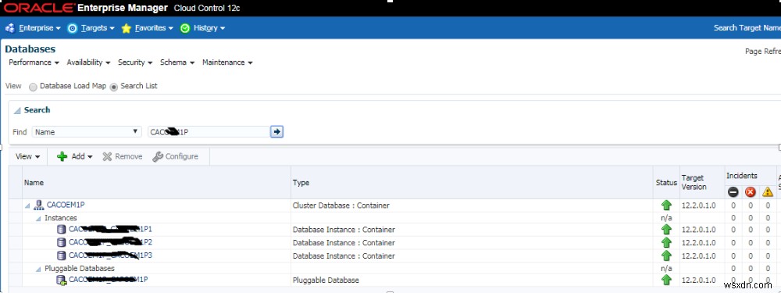Open the View dropdown in table toolbar
This screenshot has width=781, height=293.
tap(27, 156)
